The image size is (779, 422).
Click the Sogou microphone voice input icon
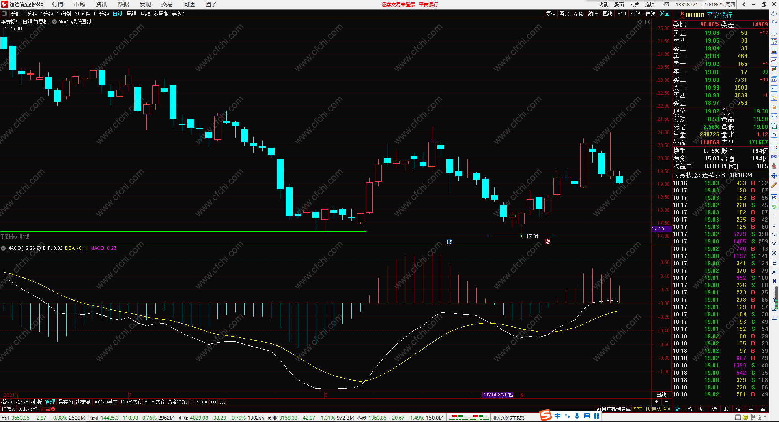point(577,416)
